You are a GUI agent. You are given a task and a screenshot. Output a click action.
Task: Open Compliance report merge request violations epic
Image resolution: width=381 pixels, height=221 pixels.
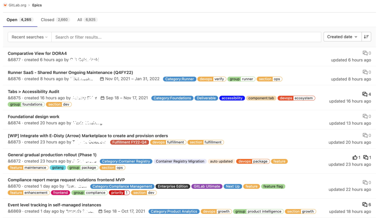[x=67, y=180]
